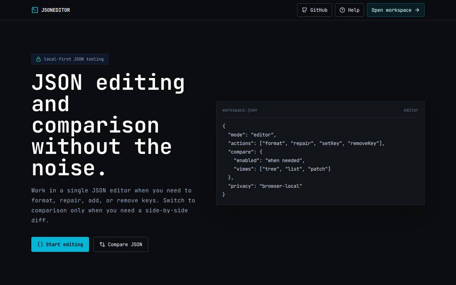Click the 'local-first JSON tooling' badge text
The height and width of the screenshot is (285, 456).
pyautogui.click(x=74, y=59)
